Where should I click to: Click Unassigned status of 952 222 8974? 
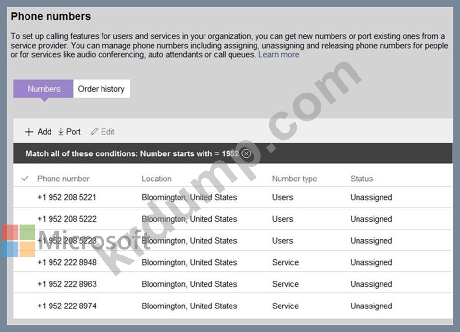tap(371, 306)
